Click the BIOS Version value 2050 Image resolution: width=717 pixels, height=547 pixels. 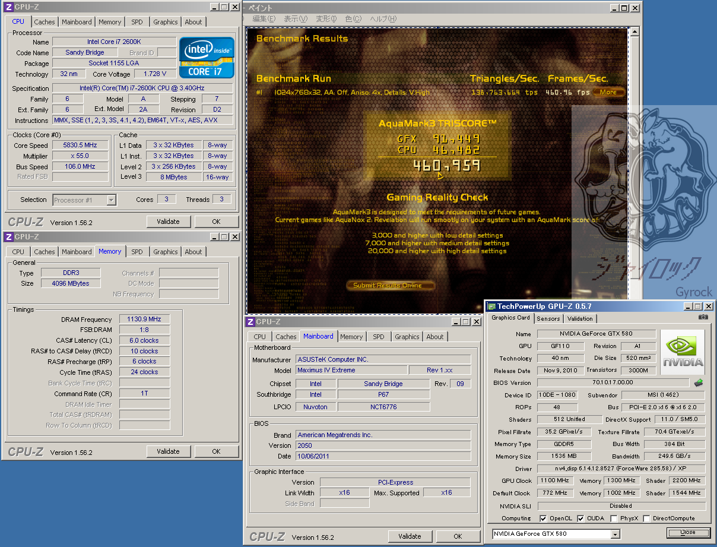point(383,445)
